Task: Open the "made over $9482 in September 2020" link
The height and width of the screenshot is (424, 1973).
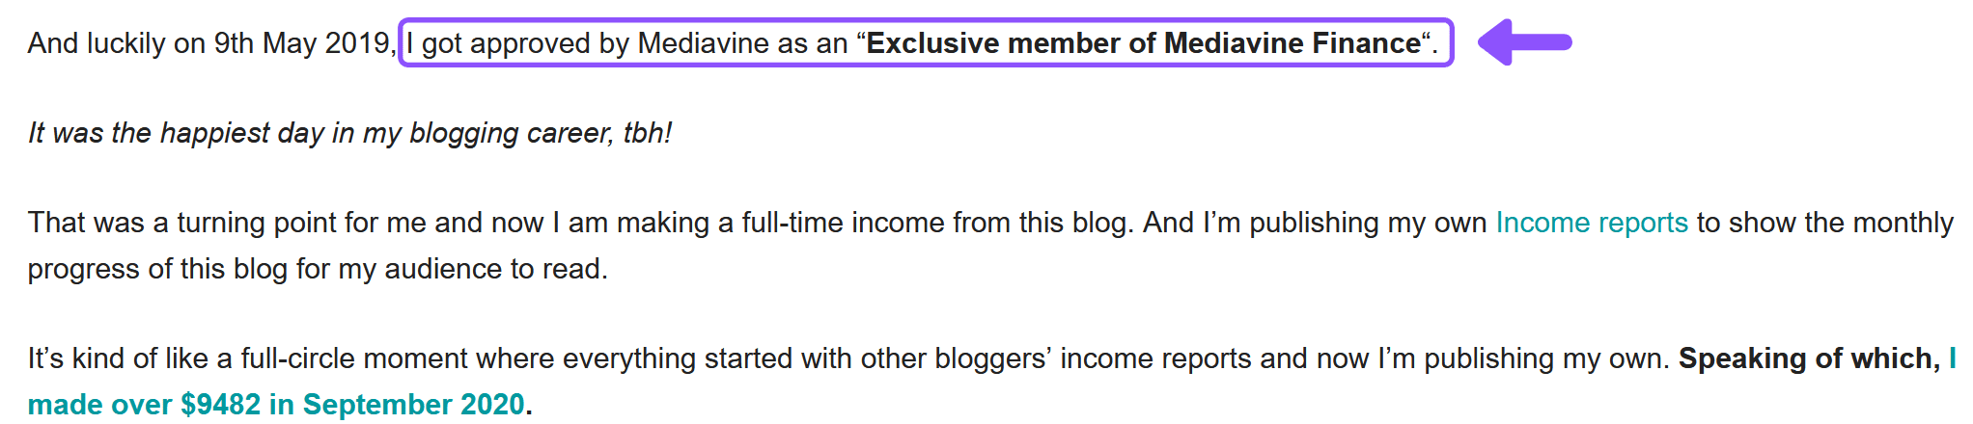Action: (x=276, y=404)
